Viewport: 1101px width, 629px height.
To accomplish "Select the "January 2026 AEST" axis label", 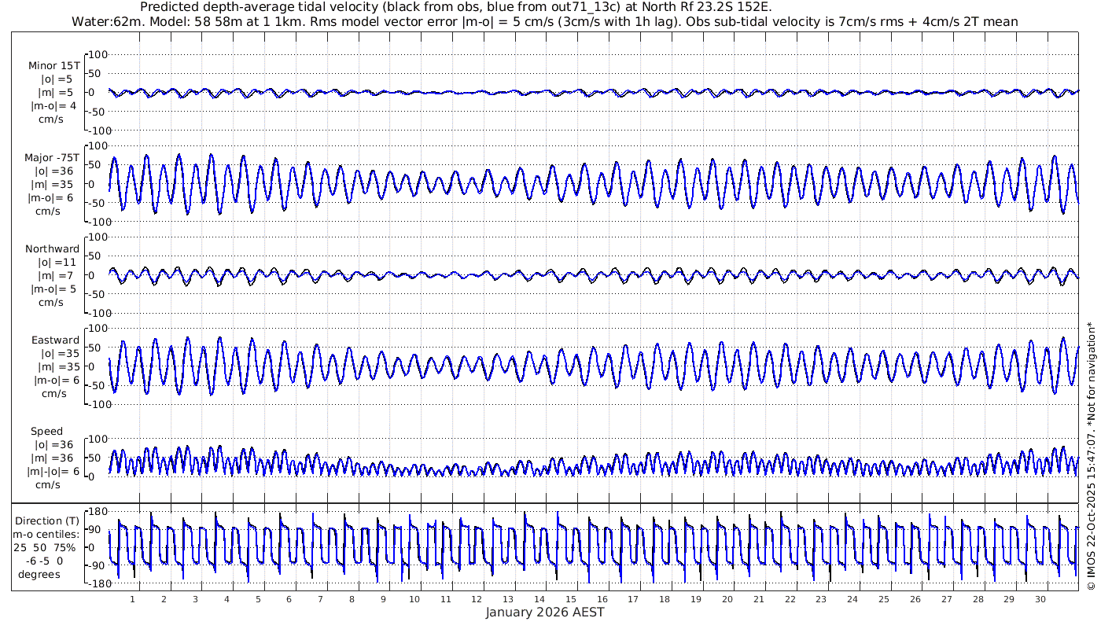I will coord(545,612).
